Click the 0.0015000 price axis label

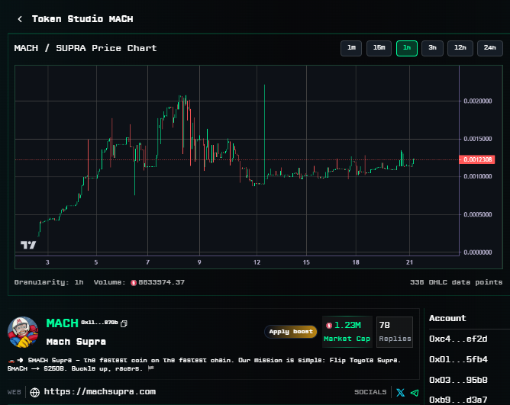[477, 139]
